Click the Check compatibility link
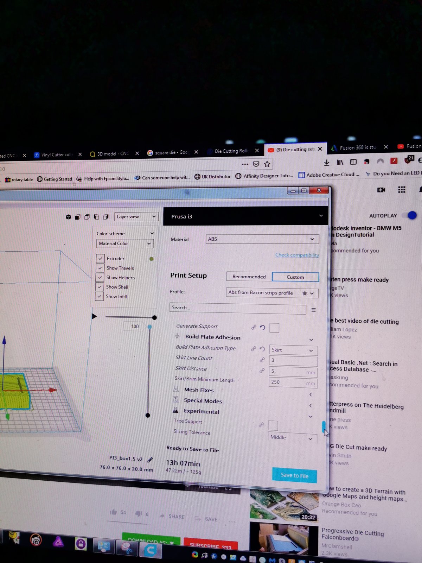Screen dimensions: 422x563 click(x=297, y=255)
